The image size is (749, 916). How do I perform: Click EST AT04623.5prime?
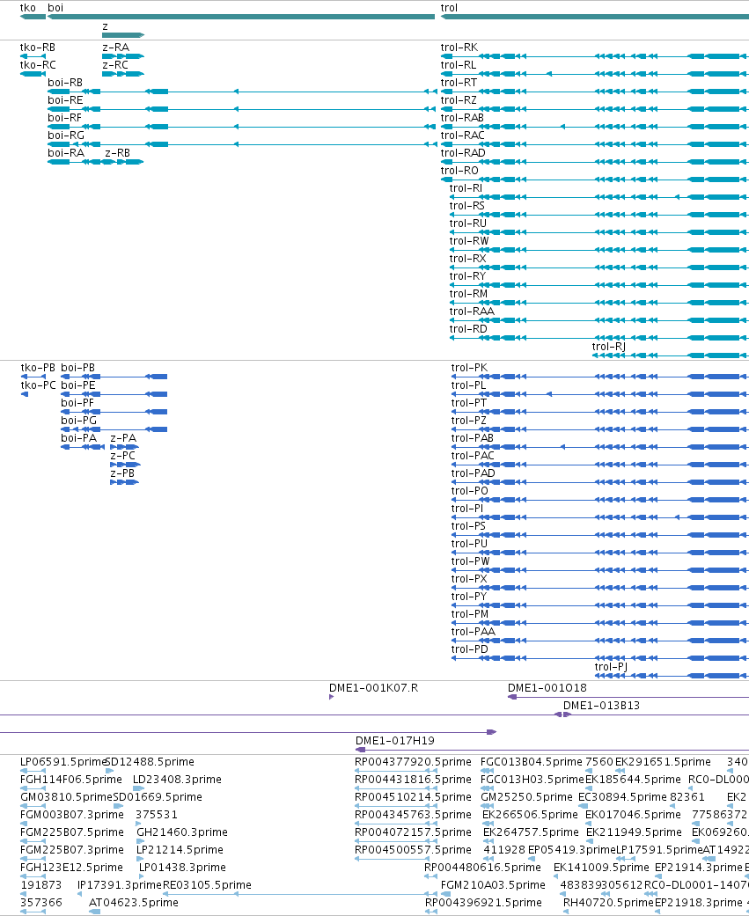coord(134,903)
